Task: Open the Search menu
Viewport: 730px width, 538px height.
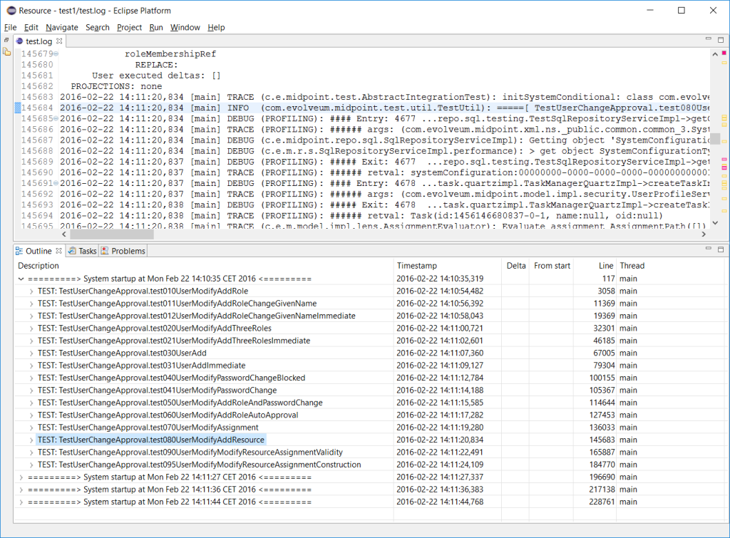Action: click(x=98, y=27)
